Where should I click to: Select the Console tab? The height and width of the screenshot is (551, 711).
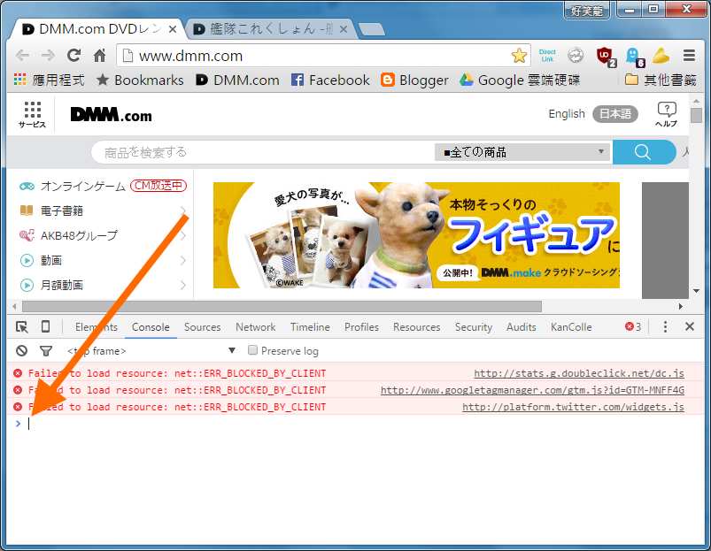point(151,327)
